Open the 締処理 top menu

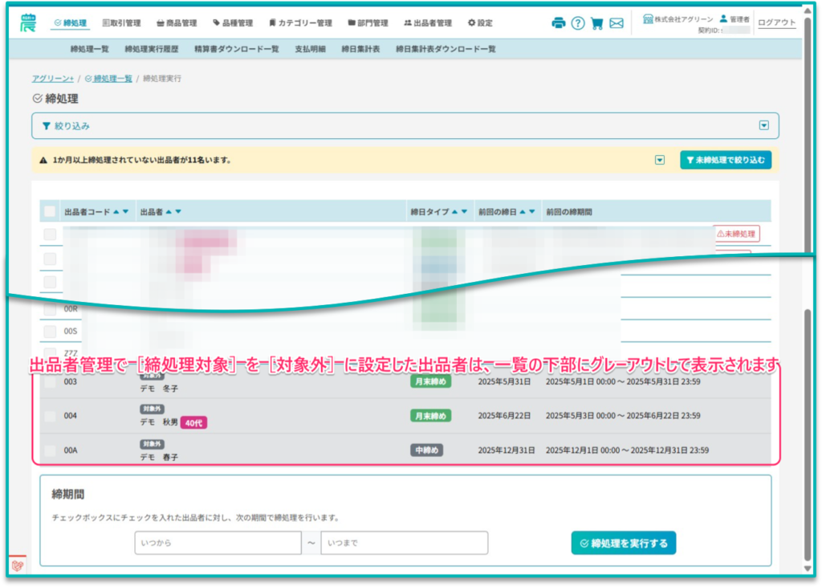(x=71, y=23)
